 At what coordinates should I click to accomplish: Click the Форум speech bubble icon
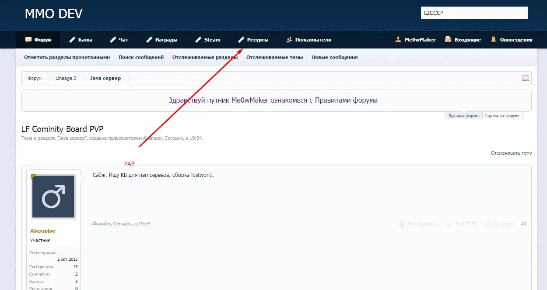pos(28,40)
